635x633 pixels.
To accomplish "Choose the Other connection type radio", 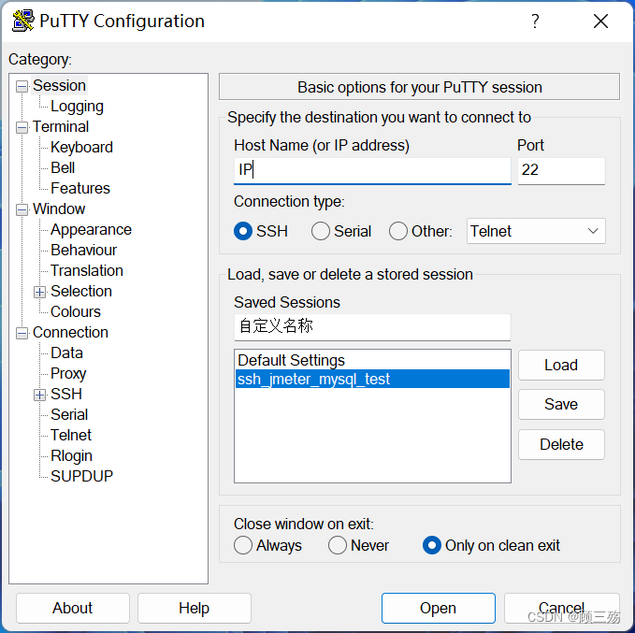I will 398,231.
